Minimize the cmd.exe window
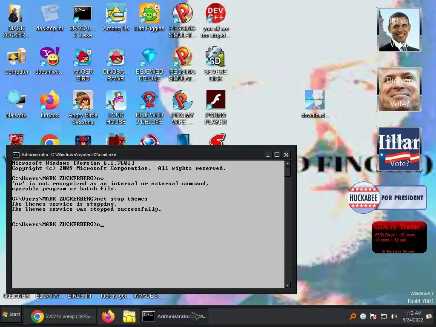Viewport: 436px width, 327px height. click(x=268, y=155)
